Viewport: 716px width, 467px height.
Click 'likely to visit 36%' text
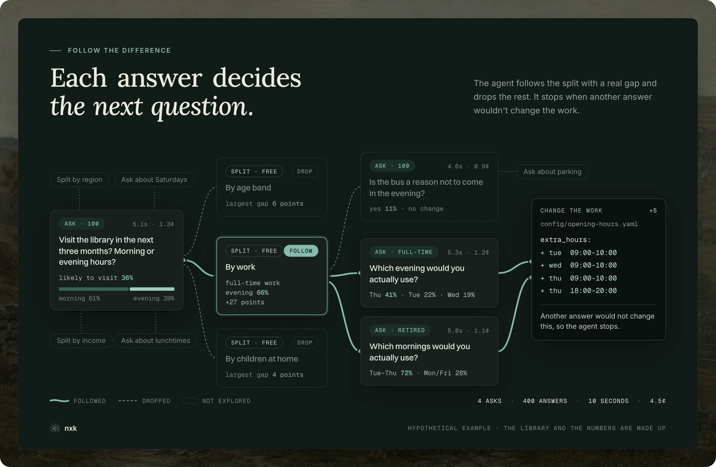pos(96,278)
